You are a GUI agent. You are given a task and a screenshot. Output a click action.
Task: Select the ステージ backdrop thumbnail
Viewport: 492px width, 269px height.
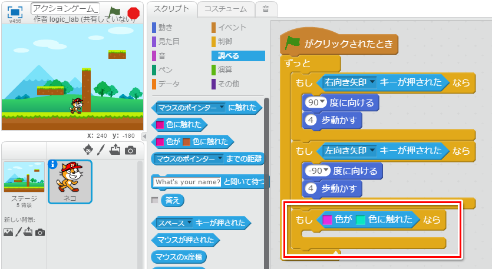click(x=24, y=177)
